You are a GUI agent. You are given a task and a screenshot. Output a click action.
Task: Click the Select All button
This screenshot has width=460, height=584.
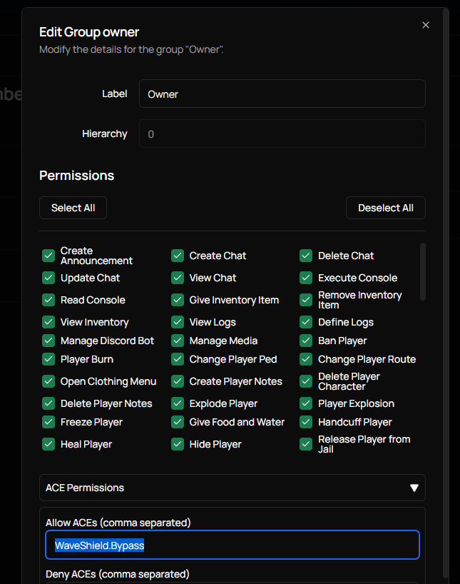pos(73,208)
